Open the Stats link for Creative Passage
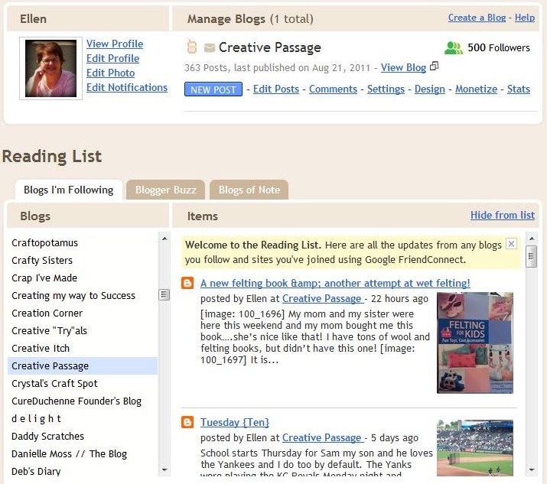Image resolution: width=547 pixels, height=484 pixels. pos(519,89)
